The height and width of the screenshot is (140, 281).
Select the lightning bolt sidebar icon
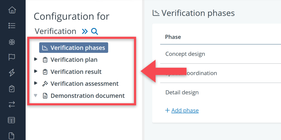coord(12,73)
